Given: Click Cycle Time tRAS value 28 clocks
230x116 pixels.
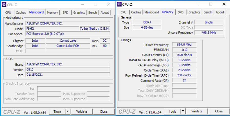Looking at the screenshot, I should click(x=184, y=70).
